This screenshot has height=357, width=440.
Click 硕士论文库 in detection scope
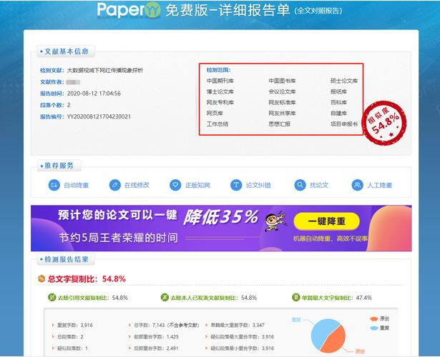[344, 81]
